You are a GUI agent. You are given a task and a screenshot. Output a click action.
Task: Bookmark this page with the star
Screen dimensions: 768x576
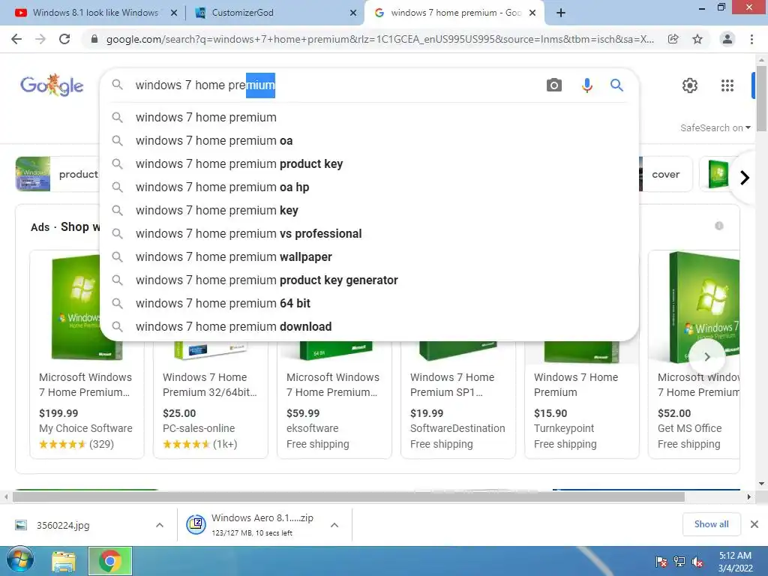[697, 39]
